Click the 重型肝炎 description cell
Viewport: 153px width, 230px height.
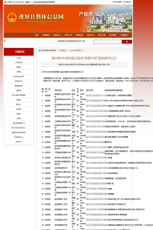coord(108,142)
